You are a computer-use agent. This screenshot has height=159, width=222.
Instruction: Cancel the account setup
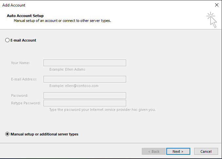(206, 151)
